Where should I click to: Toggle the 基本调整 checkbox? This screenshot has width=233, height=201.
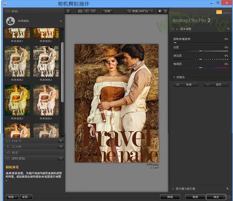(177, 29)
